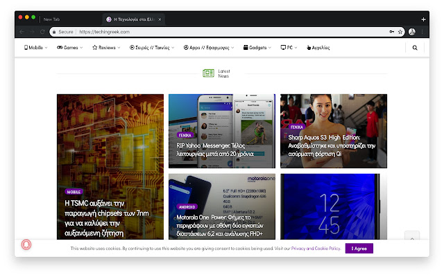This screenshot has height=277, width=444.
Task: Click the I Agree cookie button
Action: pos(359,249)
